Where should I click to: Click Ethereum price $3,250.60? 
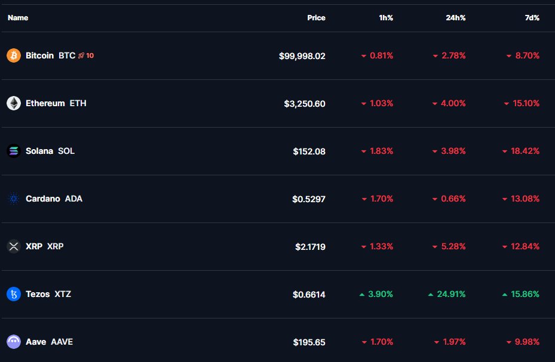pos(305,104)
